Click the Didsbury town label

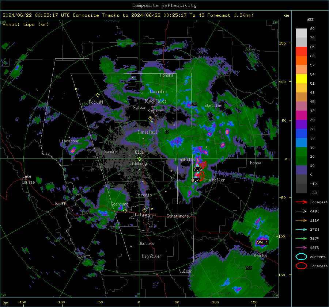pos(138,164)
